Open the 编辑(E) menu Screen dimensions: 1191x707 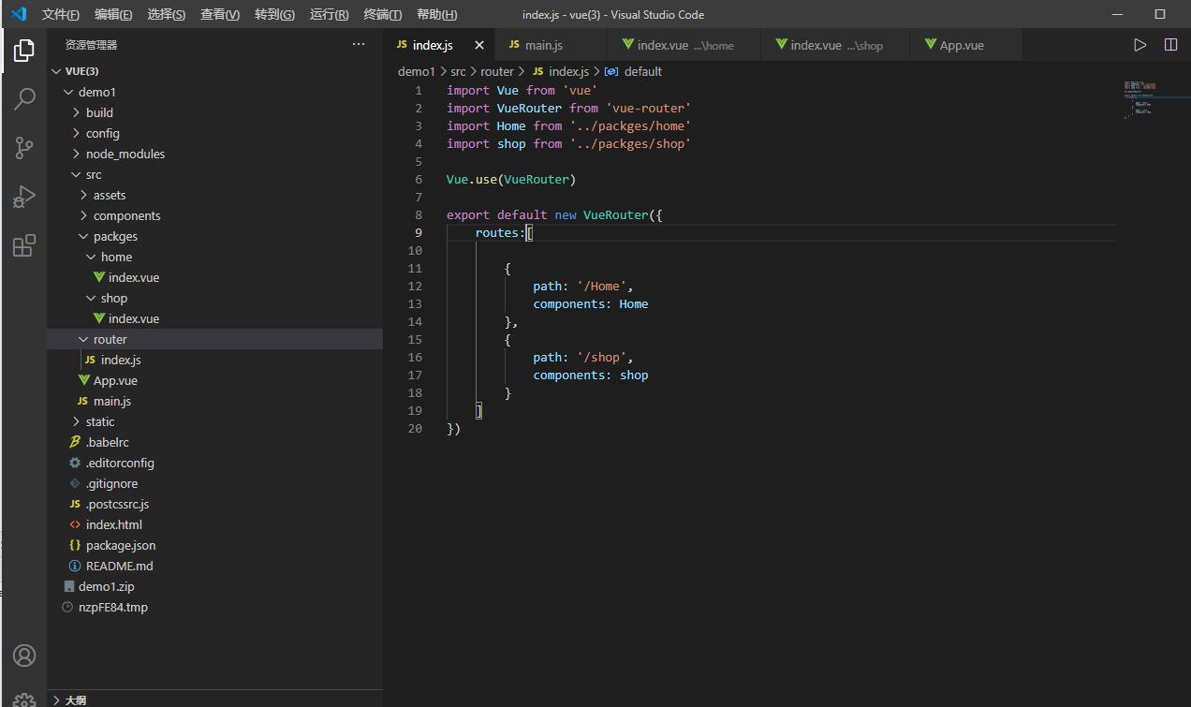114,15
